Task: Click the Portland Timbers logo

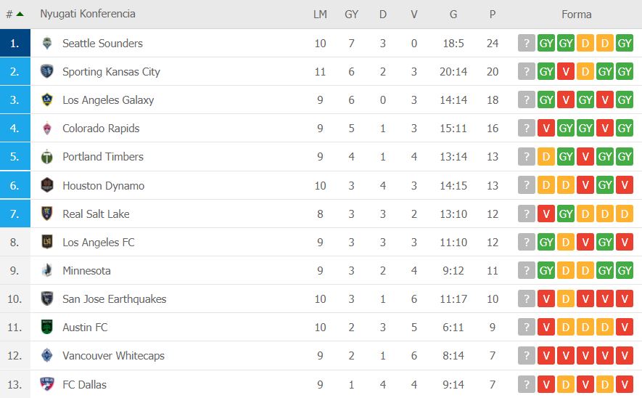Action: 47,157
